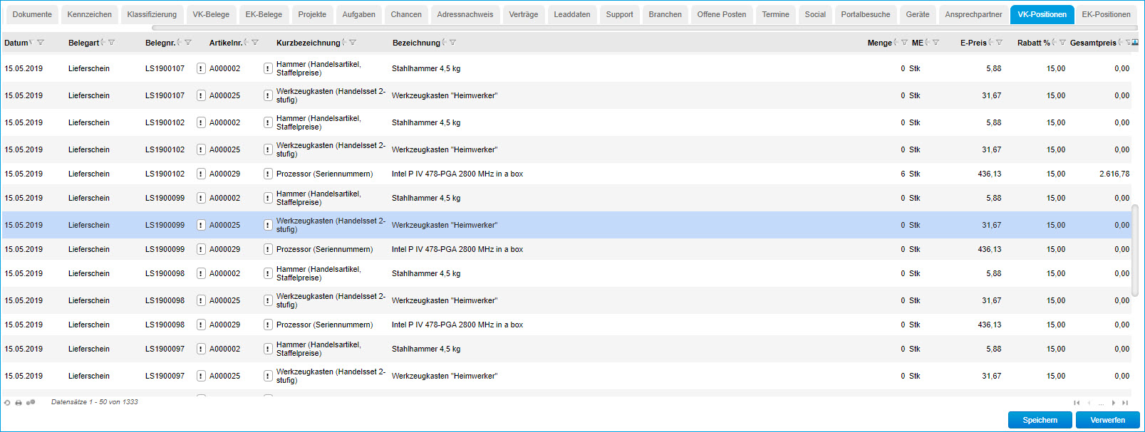Click Menge value 6 in Prozessor row
Image resolution: width=1145 pixels, height=432 pixels.
tap(903, 174)
